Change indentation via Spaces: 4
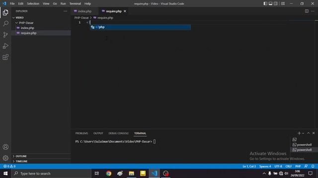 coord(265,166)
